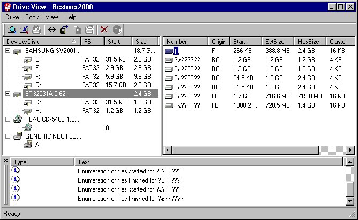Image resolution: width=358 pixels, height=220 pixels.
Task: Click the open drive magnifier toolbar icon
Action: (11, 30)
